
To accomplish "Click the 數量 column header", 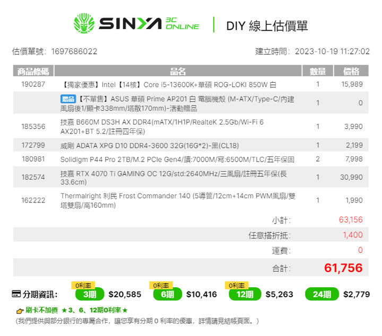I will [x=318, y=72].
